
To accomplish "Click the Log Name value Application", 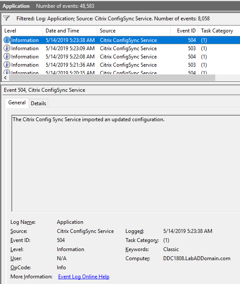I will [x=70, y=222].
